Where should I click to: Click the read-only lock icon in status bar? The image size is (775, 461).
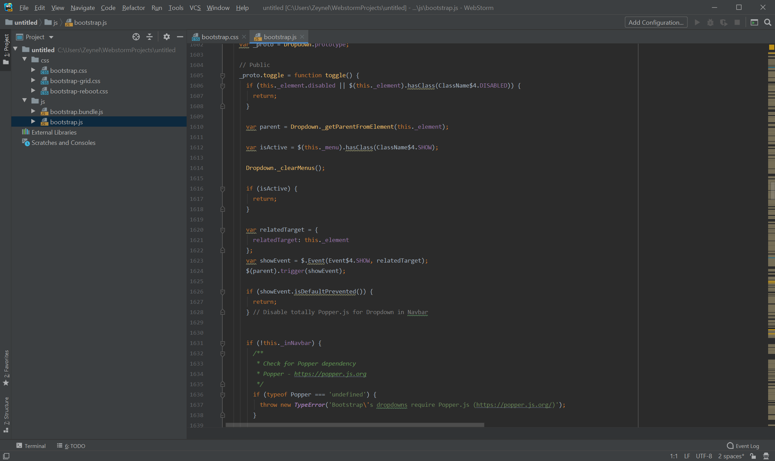click(753, 456)
